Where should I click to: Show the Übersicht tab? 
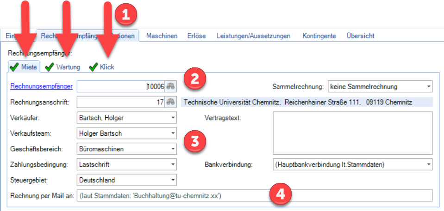[360, 36]
